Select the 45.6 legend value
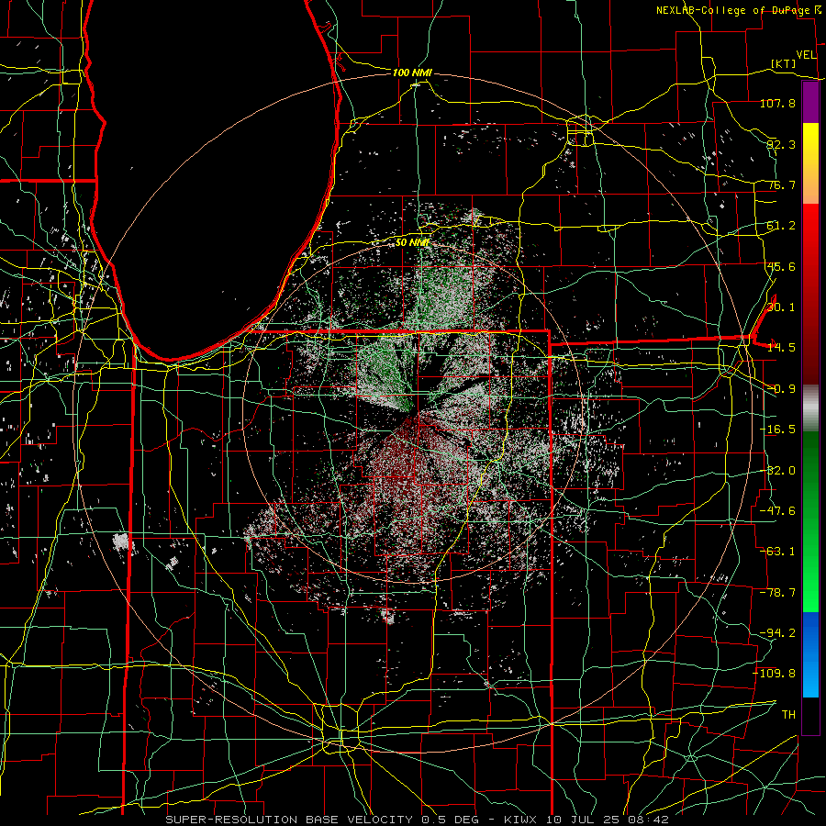The image size is (826, 826). point(781,266)
